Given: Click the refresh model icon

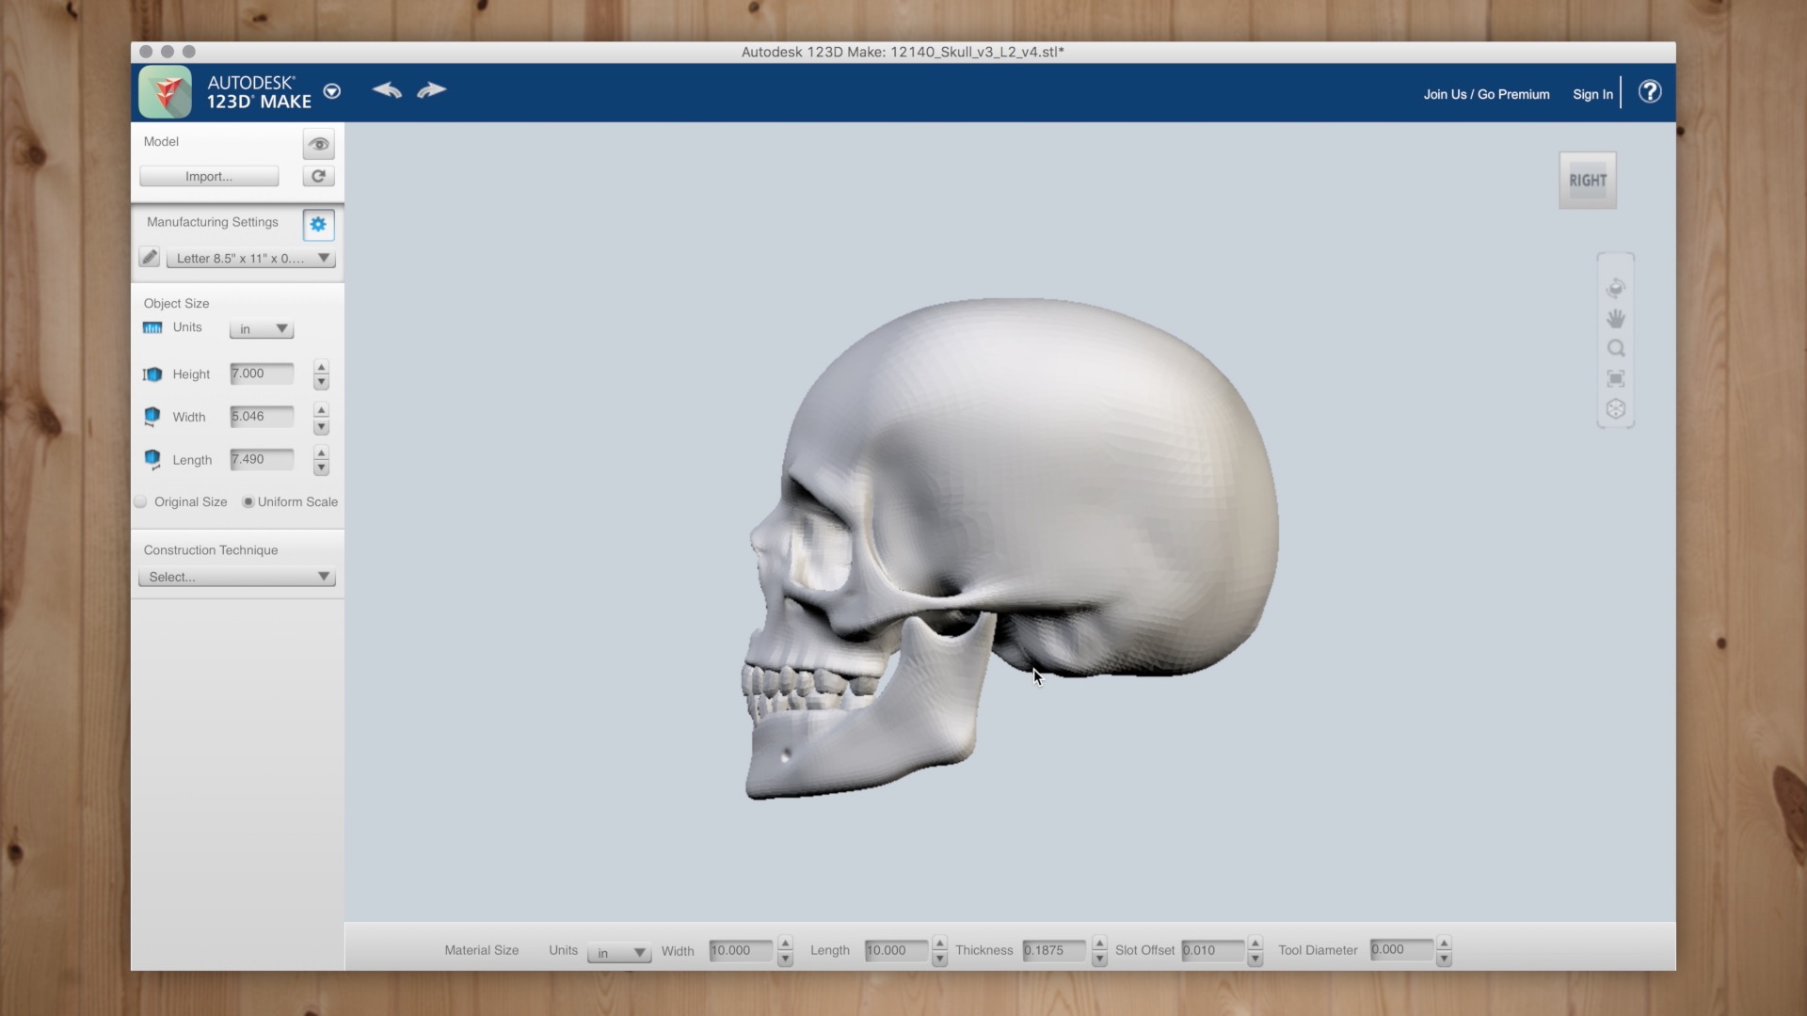Looking at the screenshot, I should point(318,176).
